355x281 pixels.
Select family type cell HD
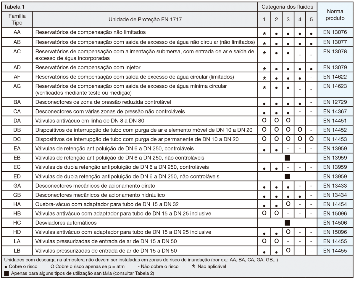pos(17,232)
